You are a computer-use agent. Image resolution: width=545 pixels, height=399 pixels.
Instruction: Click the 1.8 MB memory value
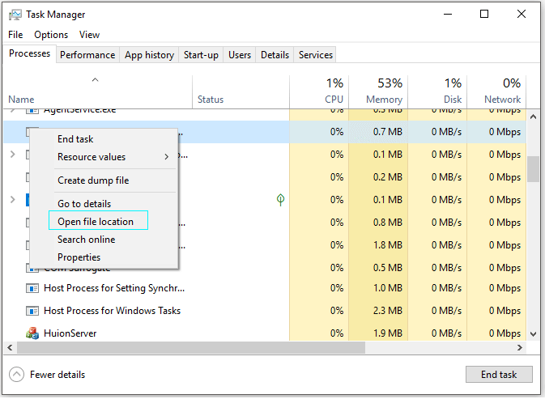(388, 245)
